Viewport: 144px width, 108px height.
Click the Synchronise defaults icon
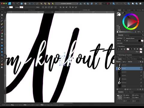tap(22, 4)
